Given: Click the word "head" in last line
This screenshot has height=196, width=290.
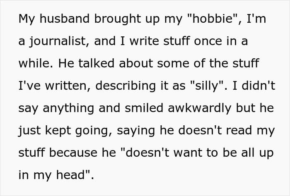Looking at the screenshot, I should coord(70,175).
